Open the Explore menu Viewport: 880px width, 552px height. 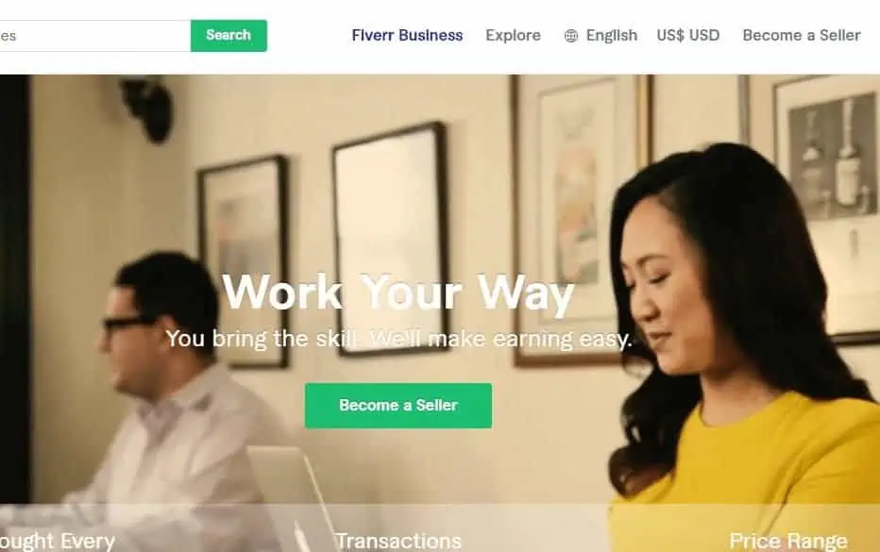coord(513,35)
